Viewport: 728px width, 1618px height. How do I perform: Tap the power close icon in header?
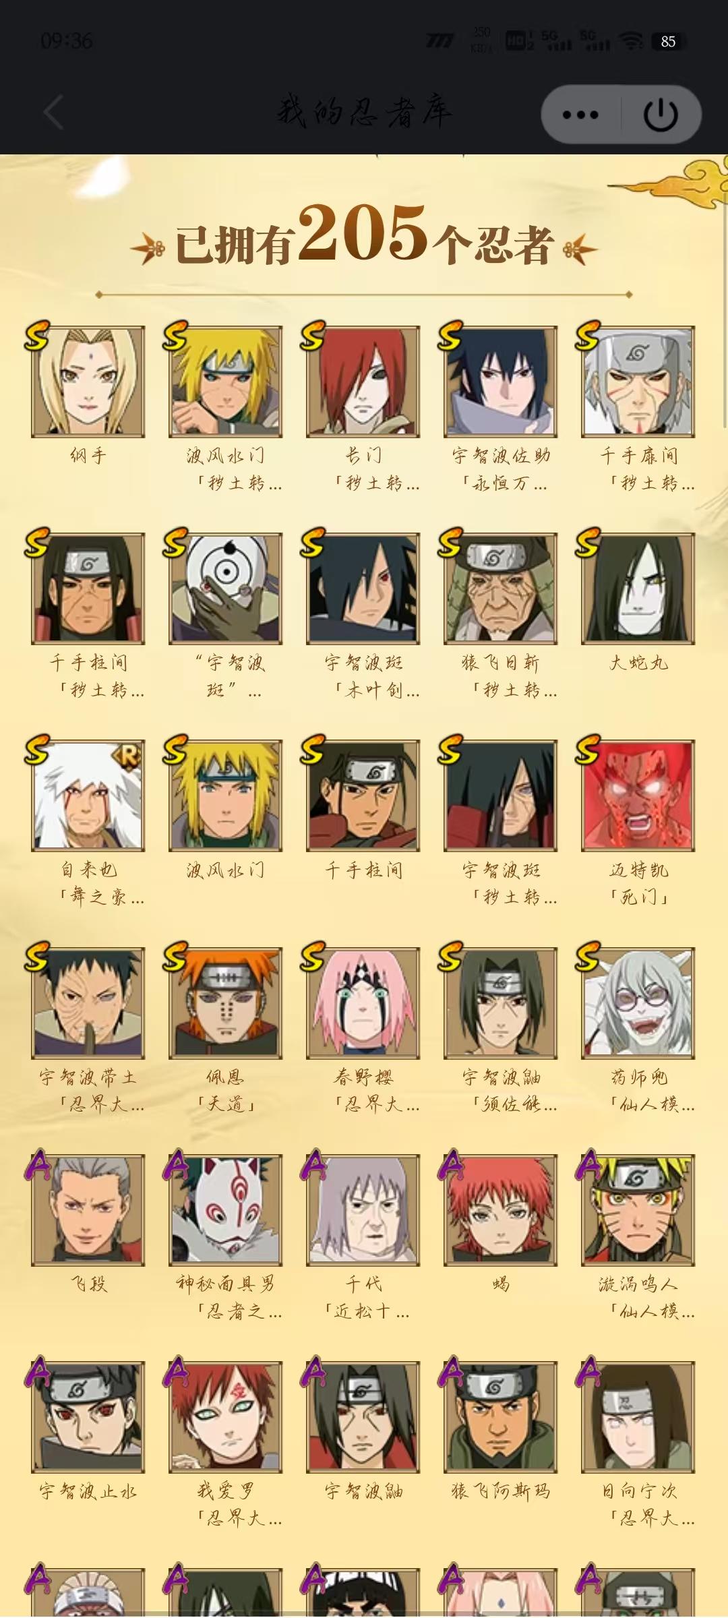coord(661,115)
